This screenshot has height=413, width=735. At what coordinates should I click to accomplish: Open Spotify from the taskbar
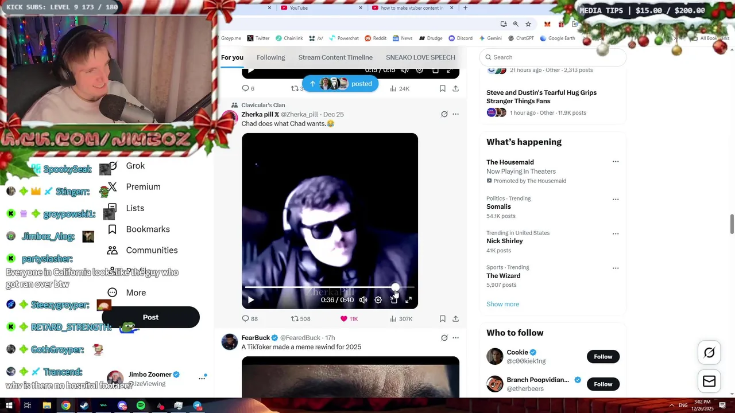tap(141, 406)
